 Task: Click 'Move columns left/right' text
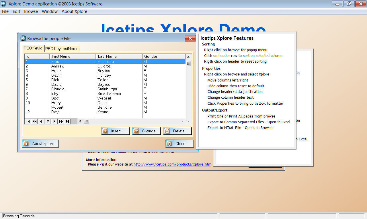pyautogui.click(x=228, y=80)
